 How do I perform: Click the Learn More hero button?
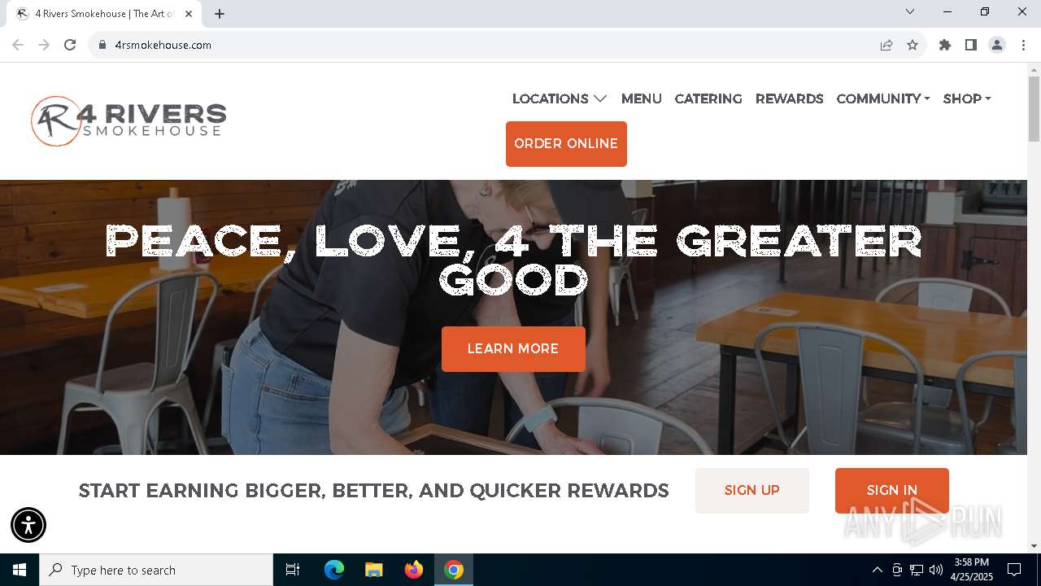coord(513,349)
